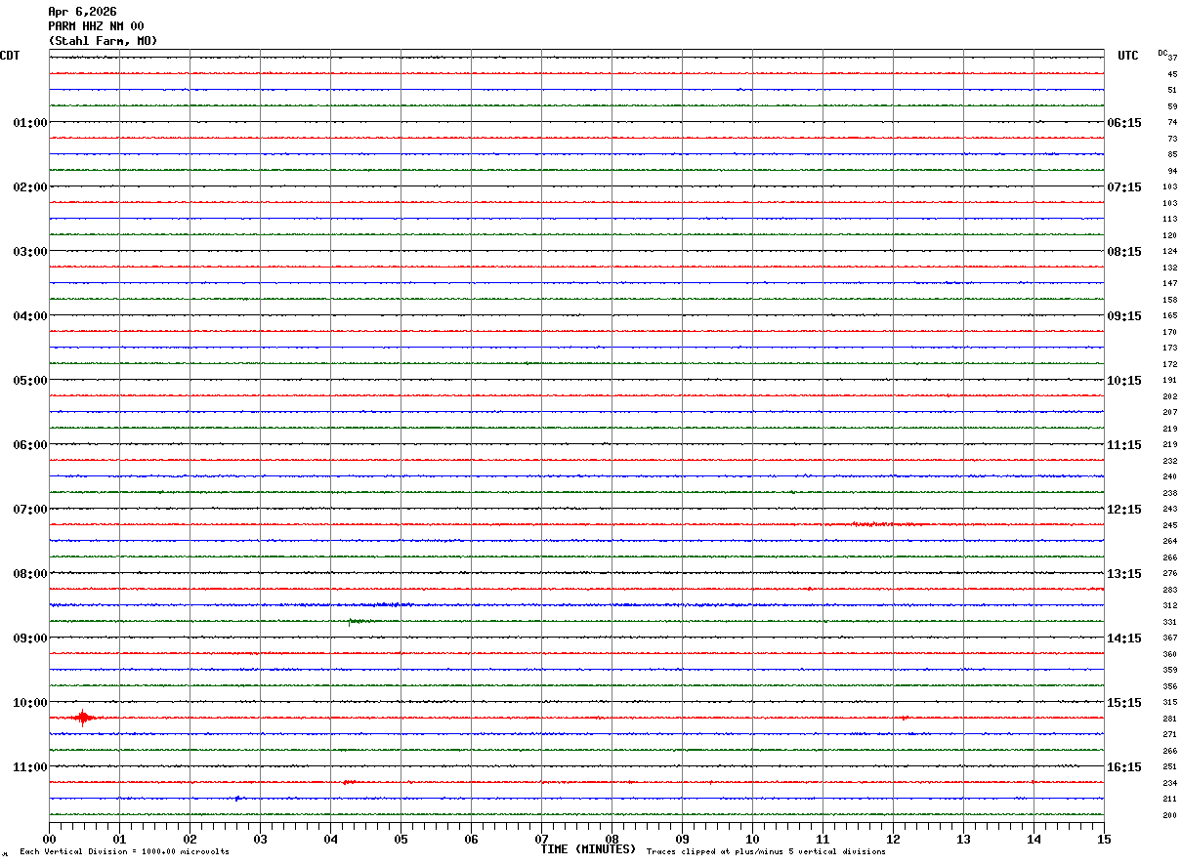Click the large red seismic burst on 10:15 trace

[84, 719]
